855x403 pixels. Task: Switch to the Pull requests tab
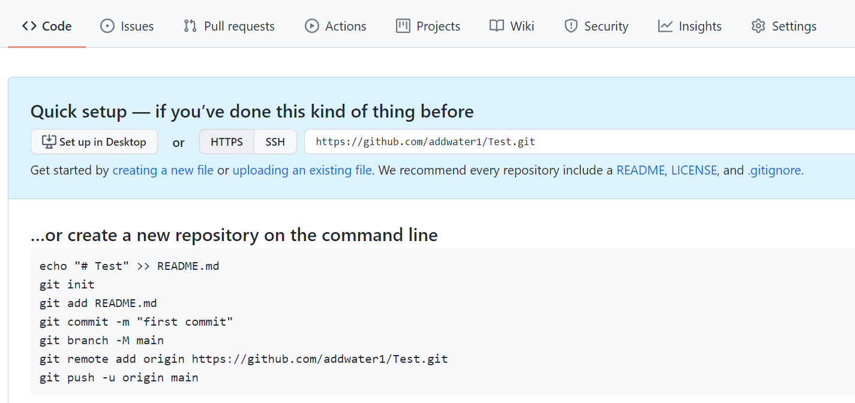pyautogui.click(x=229, y=26)
